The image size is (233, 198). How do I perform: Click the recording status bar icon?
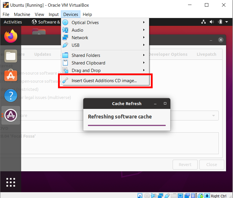(187, 196)
